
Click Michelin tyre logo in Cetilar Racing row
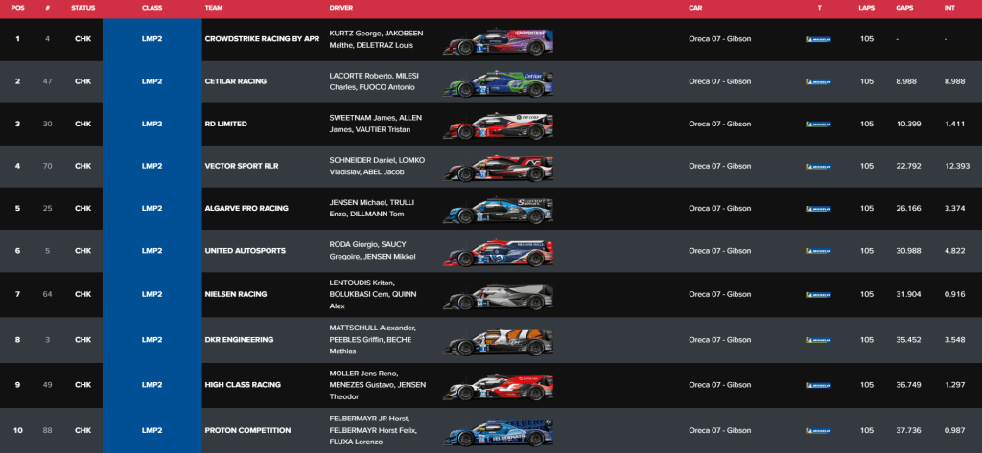tap(818, 82)
